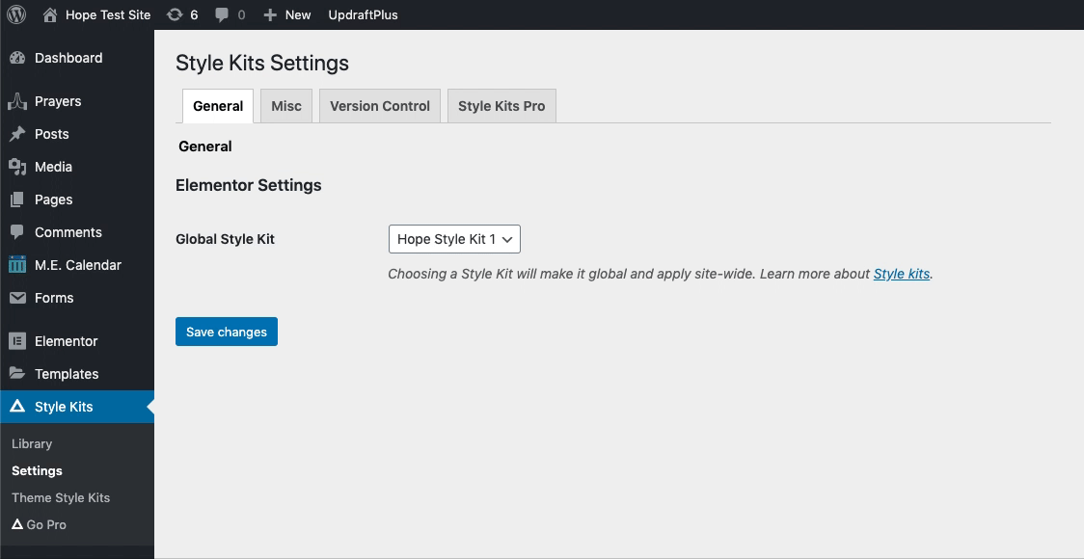Open the Version Control tab
The height and width of the screenshot is (559, 1084).
380,106
